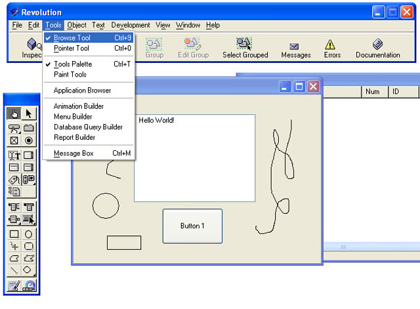Toggle the checked Browse Tool menu item
Screen dimensions: 420x309
(89, 38)
